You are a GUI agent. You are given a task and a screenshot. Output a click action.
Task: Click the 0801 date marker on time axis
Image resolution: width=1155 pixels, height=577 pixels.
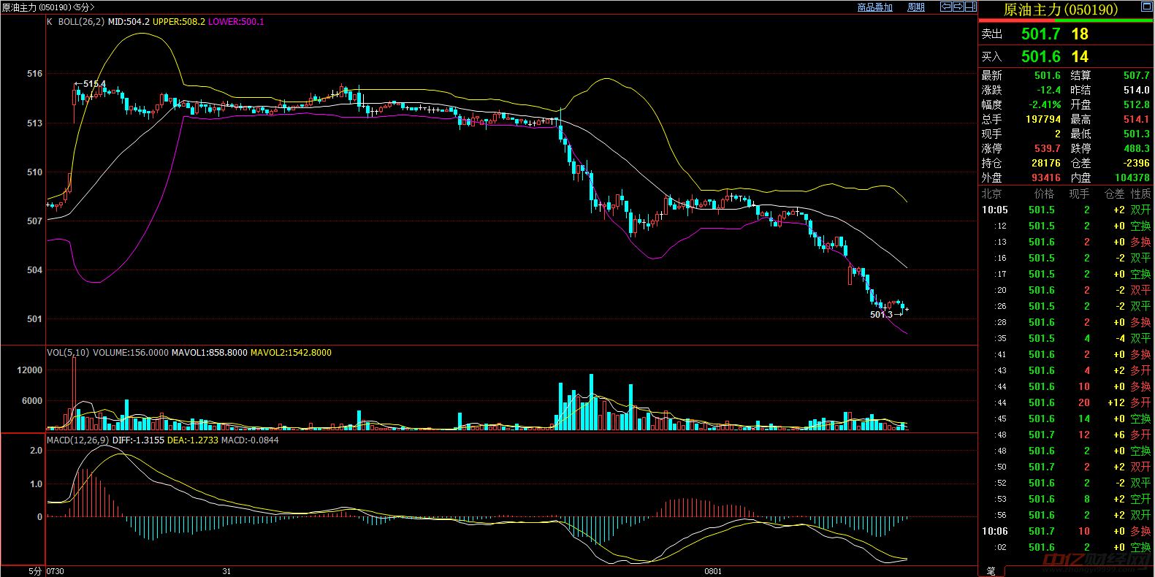pyautogui.click(x=713, y=571)
